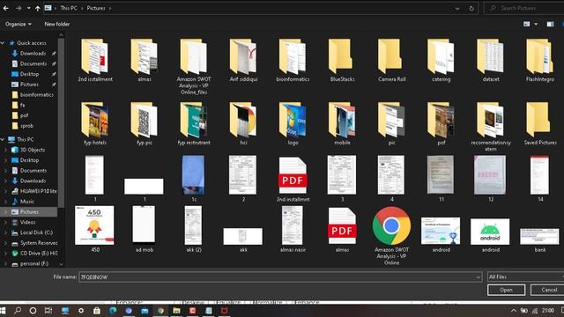This screenshot has height=317, width=564.
Task: Click the taskbar search magnifier icon
Action: point(18,311)
